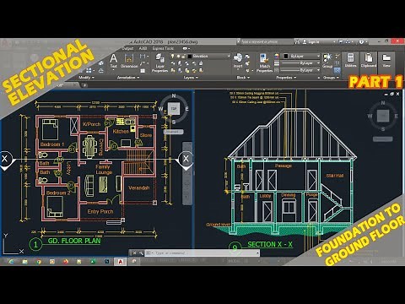This screenshot has width=405, height=304.
Task: Toggle the layer freeze sun icon
Action: pyautogui.click(x=178, y=57)
